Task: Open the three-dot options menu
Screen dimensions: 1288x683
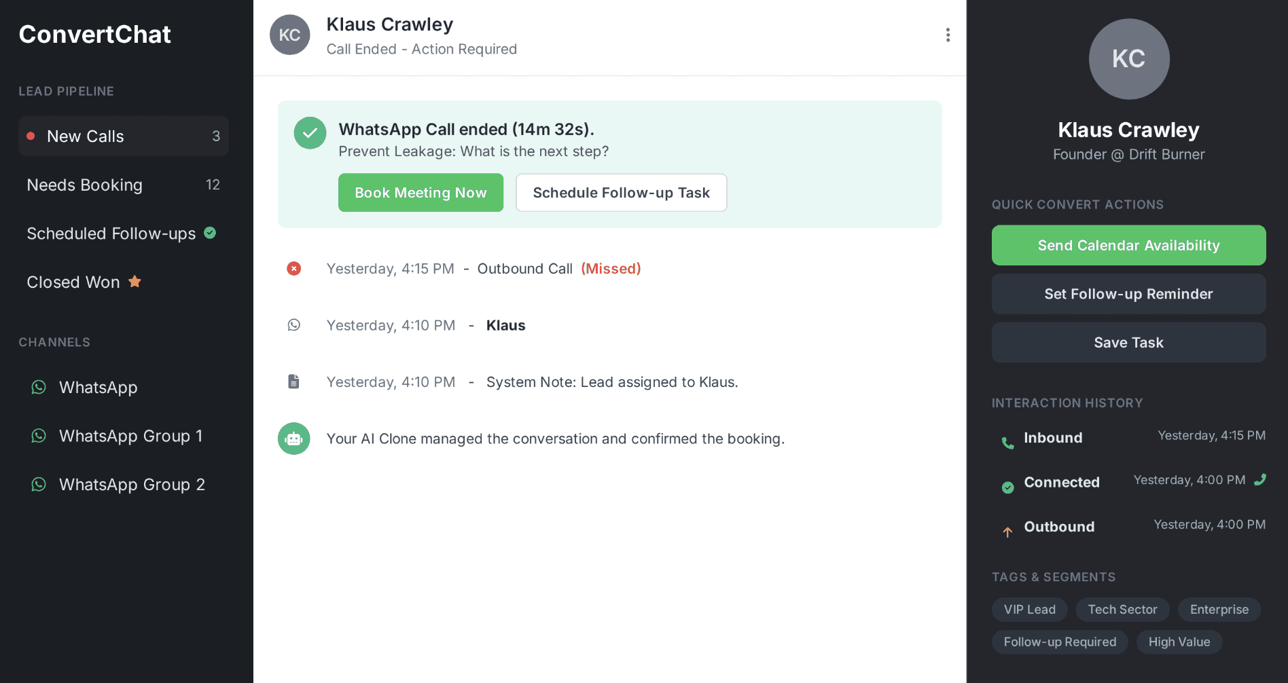Action: (948, 35)
